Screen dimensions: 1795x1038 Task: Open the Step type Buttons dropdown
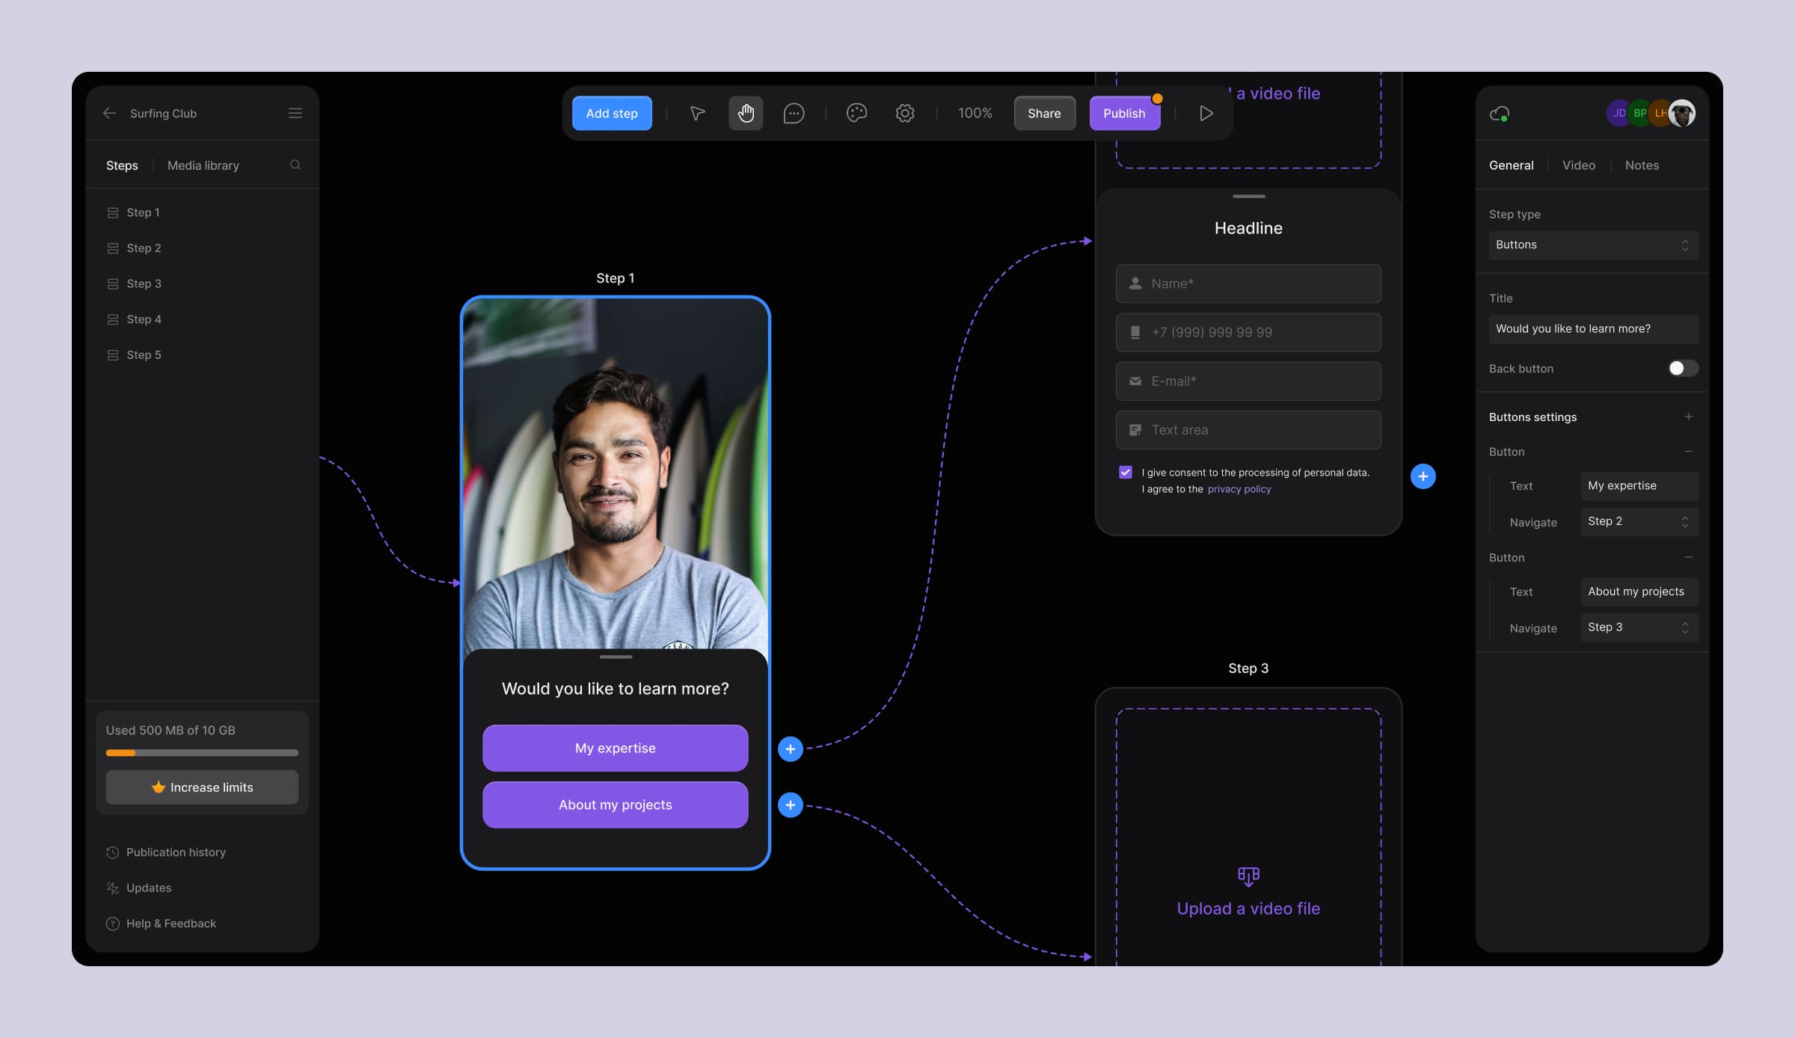coord(1593,245)
